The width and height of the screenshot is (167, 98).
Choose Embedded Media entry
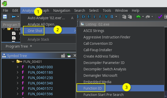pyautogui.click(x=120, y=82)
